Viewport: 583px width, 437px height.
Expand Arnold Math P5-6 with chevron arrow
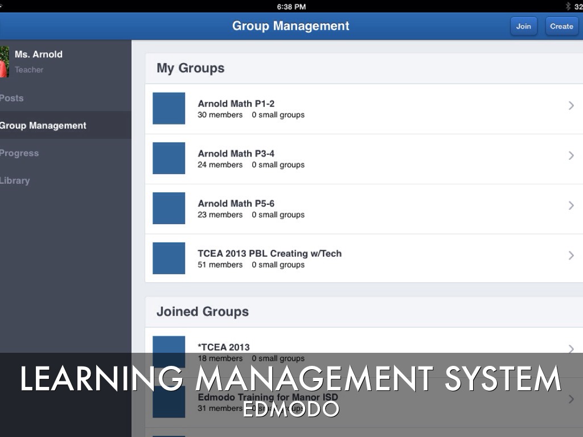pyautogui.click(x=570, y=205)
